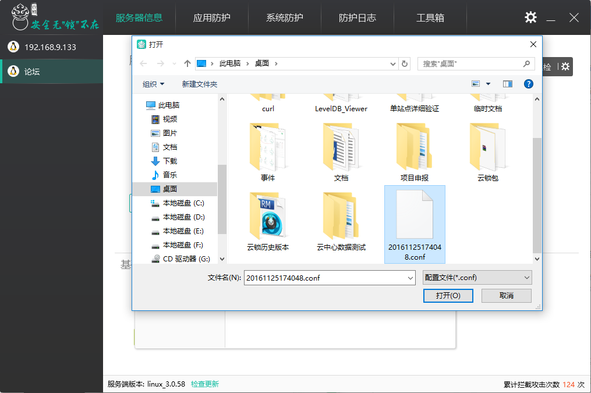Click the 桌面 breadcrumb in the address bar

coord(262,63)
